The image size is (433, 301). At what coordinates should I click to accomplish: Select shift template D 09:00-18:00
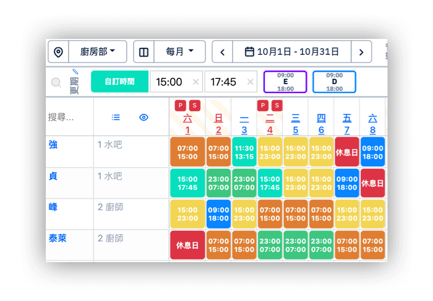tap(334, 82)
